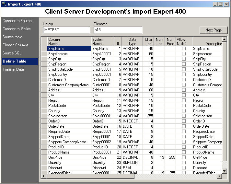Open the Transfer Data step

click(x=13, y=69)
